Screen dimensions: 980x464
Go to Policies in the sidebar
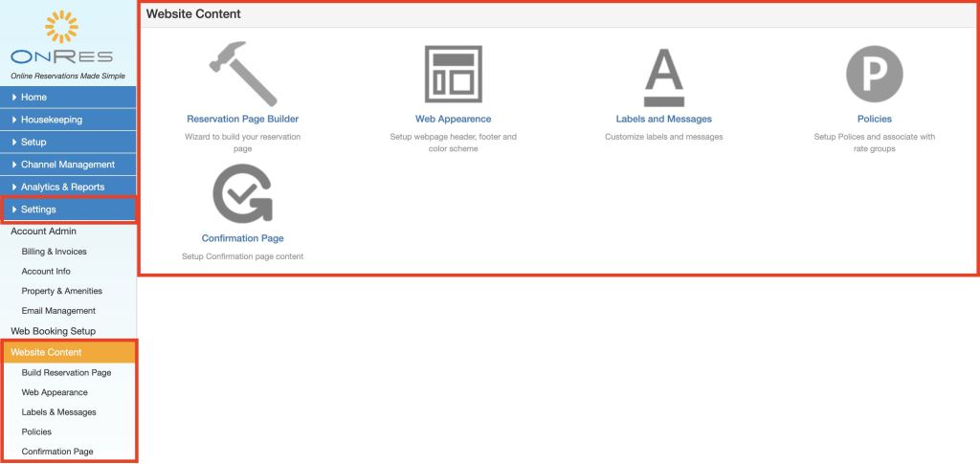[36, 432]
